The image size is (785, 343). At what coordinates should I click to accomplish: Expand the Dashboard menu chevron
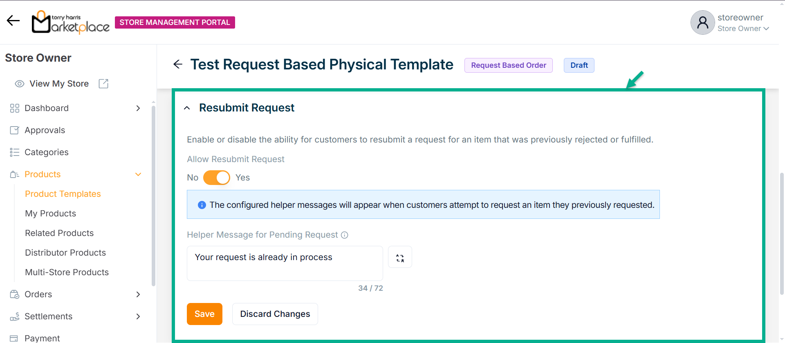(138, 108)
